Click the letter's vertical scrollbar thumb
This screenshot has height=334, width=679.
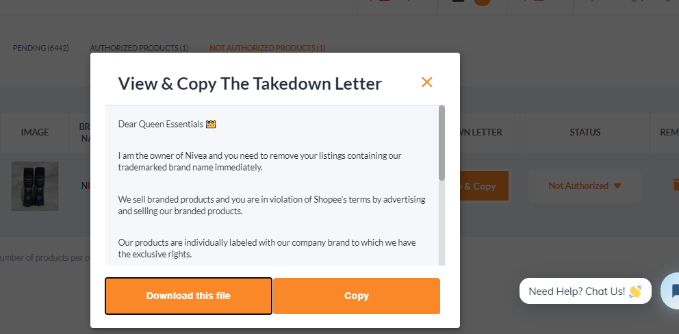[x=441, y=143]
